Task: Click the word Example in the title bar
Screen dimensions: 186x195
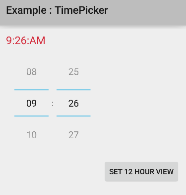Action: [x=26, y=10]
